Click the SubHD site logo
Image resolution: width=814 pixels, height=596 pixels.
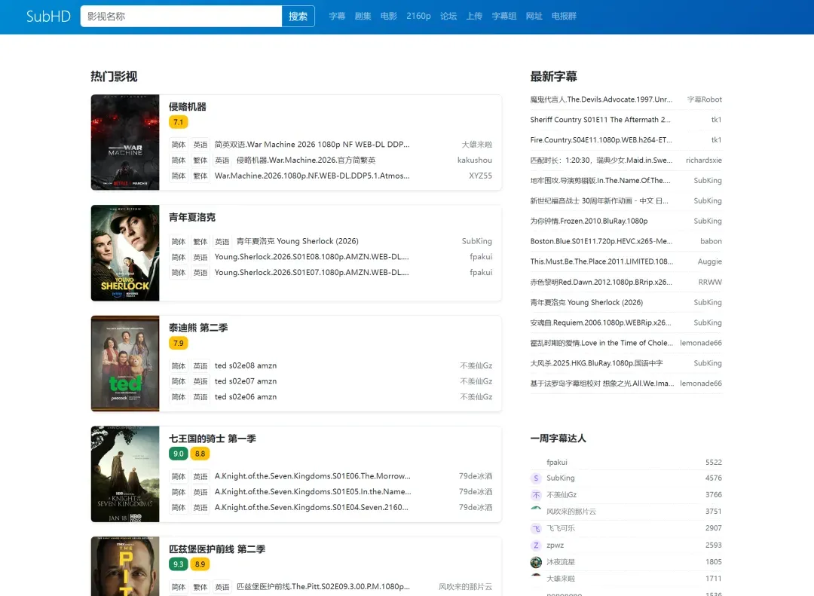pyautogui.click(x=48, y=16)
